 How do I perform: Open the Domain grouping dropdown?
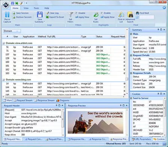click(x=12, y=31)
